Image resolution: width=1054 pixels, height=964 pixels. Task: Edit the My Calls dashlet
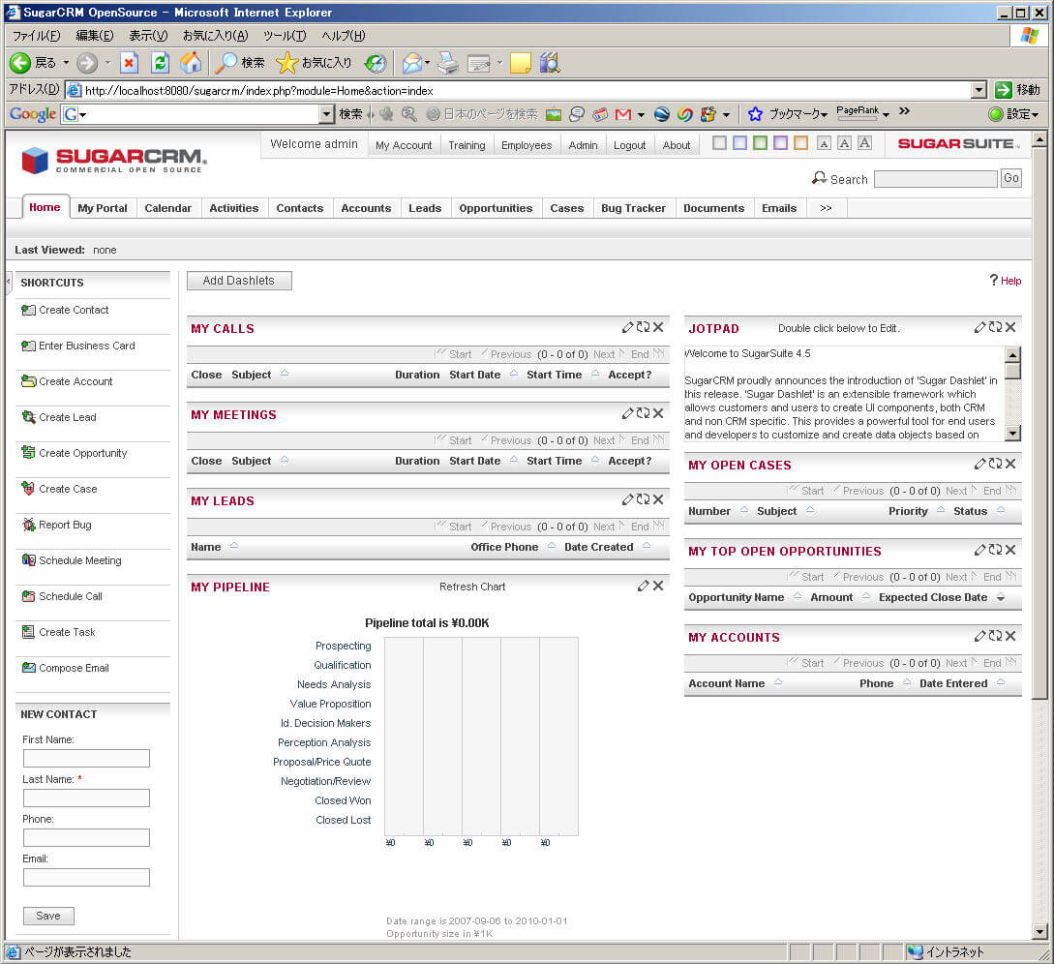tap(627, 327)
